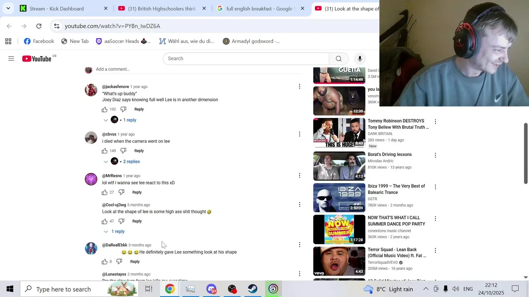
Task: Open the New Tab bookmark
Action: [75, 41]
